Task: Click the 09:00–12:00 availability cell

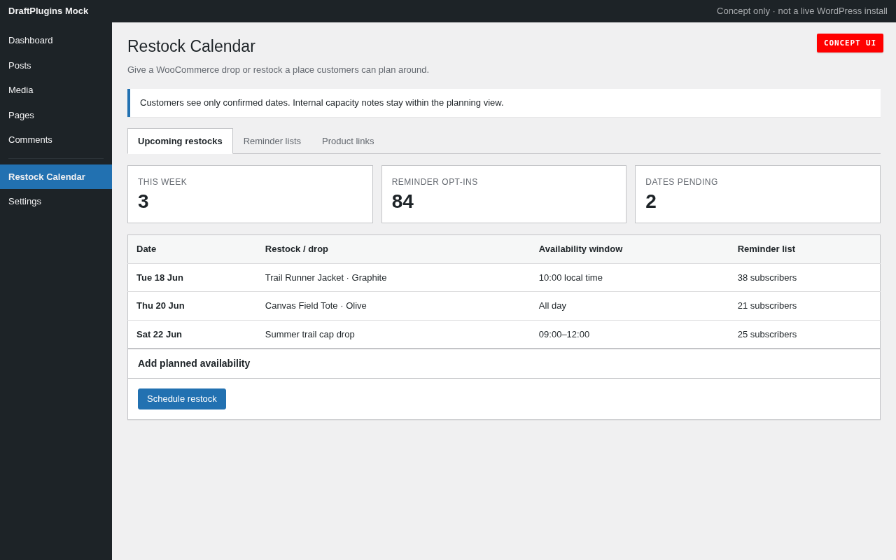Action: coord(630,335)
